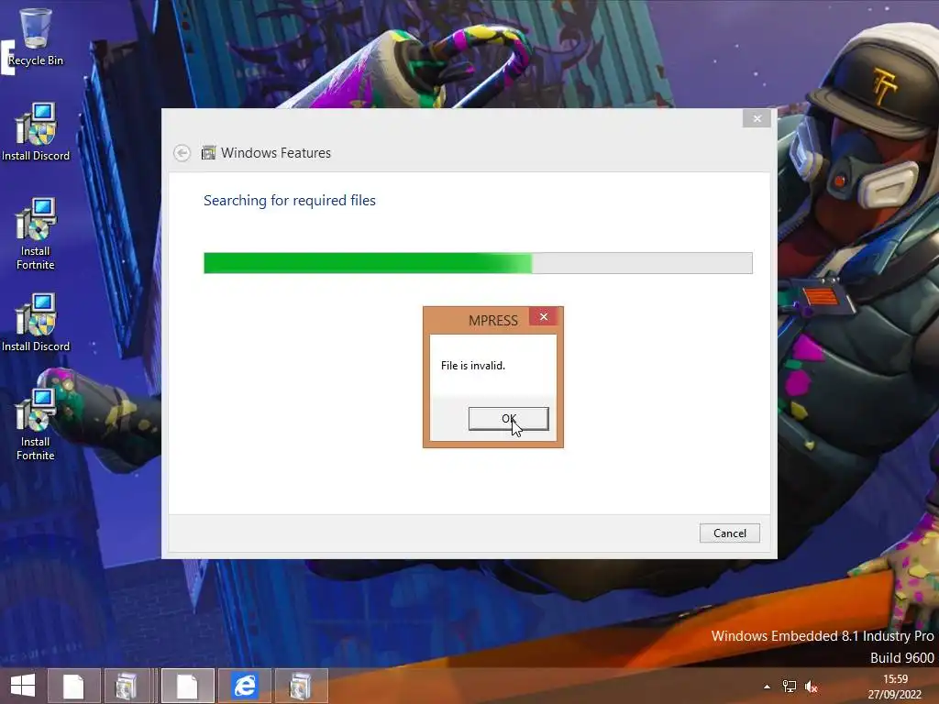Click the green progress bar
The width and height of the screenshot is (939, 704).
point(478,263)
